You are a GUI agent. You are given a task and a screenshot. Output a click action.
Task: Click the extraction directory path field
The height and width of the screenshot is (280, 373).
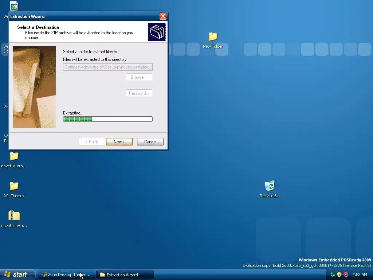click(x=108, y=67)
